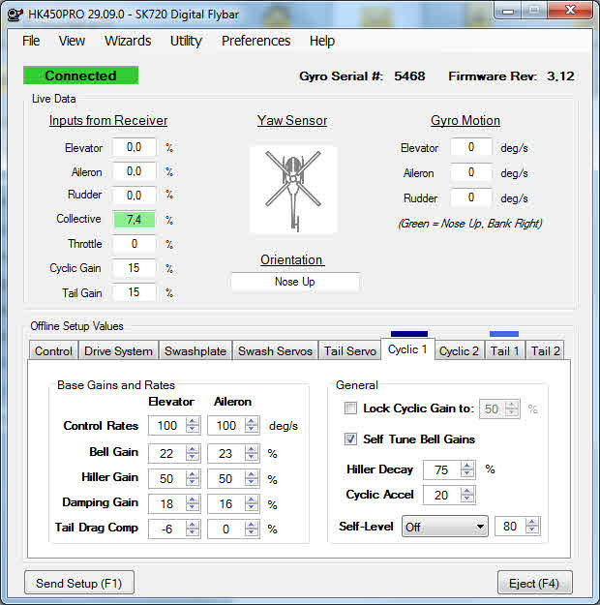Click the helicopter yaw sensor image
Viewport: 600px width, 605px height.
coord(293,191)
